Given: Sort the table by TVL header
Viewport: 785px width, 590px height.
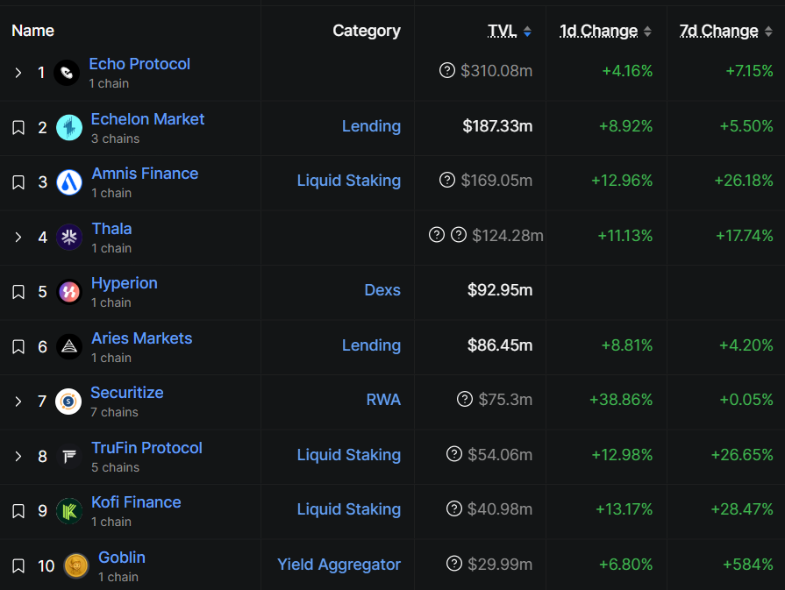Looking at the screenshot, I should (x=503, y=31).
